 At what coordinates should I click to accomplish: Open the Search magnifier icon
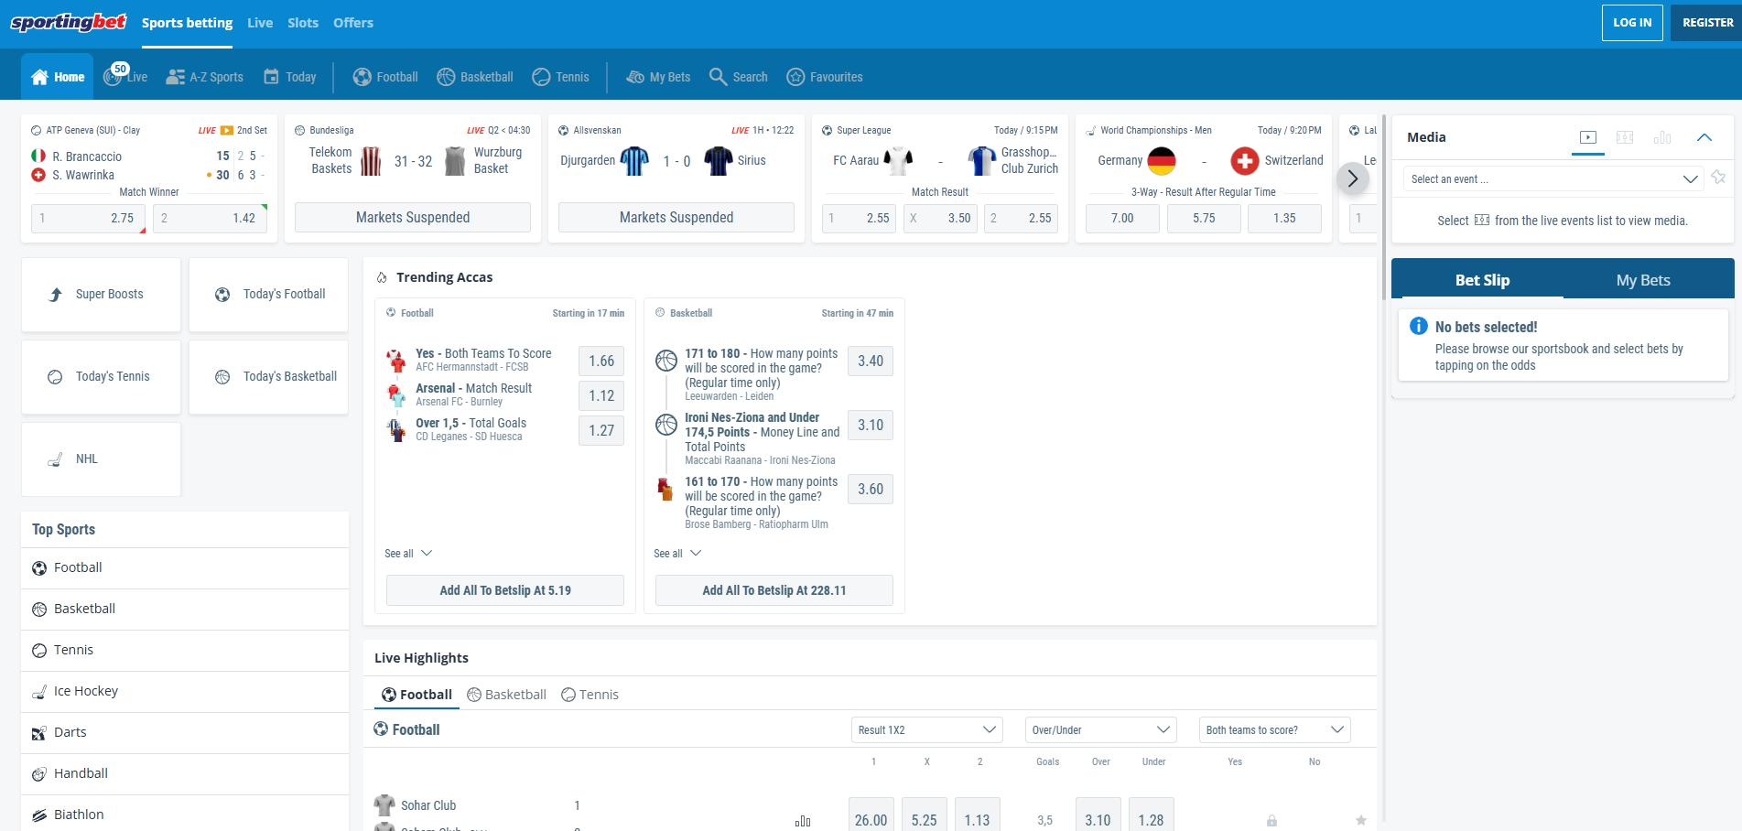tap(718, 77)
